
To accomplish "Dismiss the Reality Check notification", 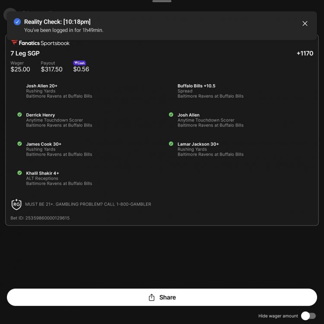I will pyautogui.click(x=305, y=23).
